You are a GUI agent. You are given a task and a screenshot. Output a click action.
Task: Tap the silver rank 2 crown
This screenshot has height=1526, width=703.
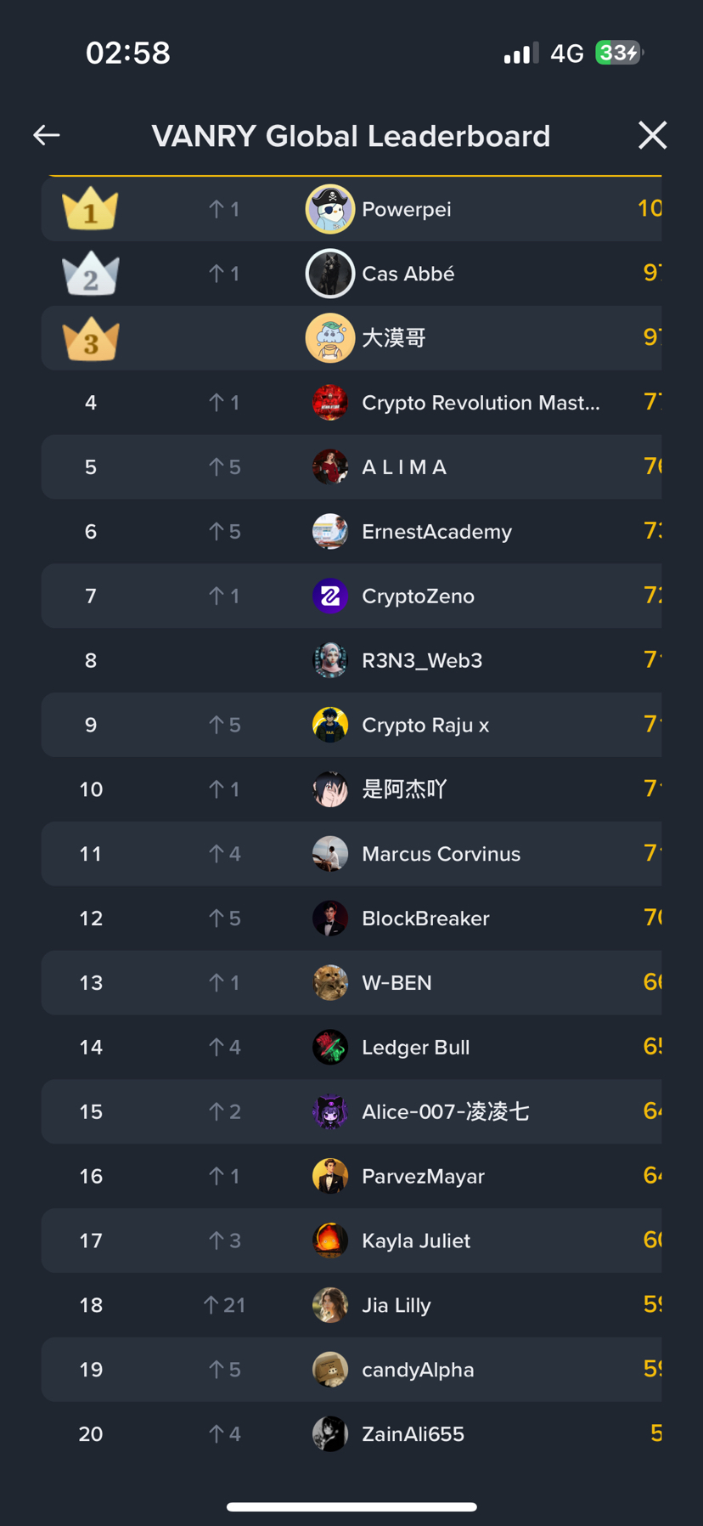[90, 274]
